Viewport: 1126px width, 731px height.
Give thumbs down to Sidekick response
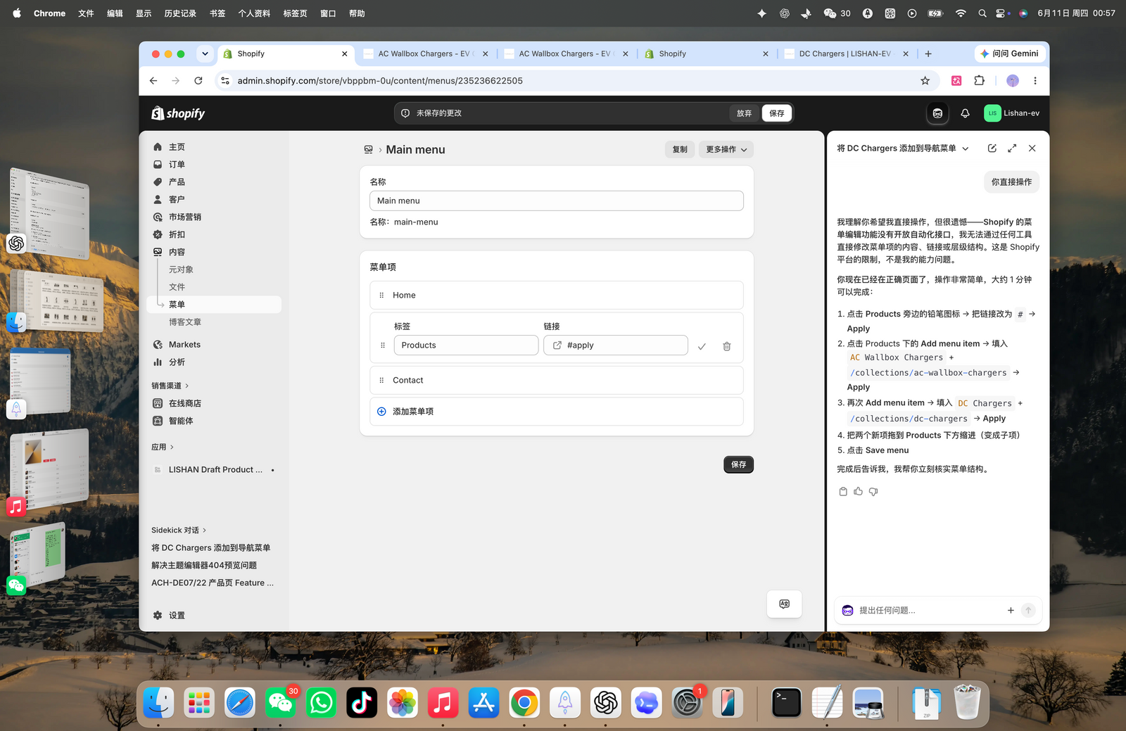[x=873, y=492]
